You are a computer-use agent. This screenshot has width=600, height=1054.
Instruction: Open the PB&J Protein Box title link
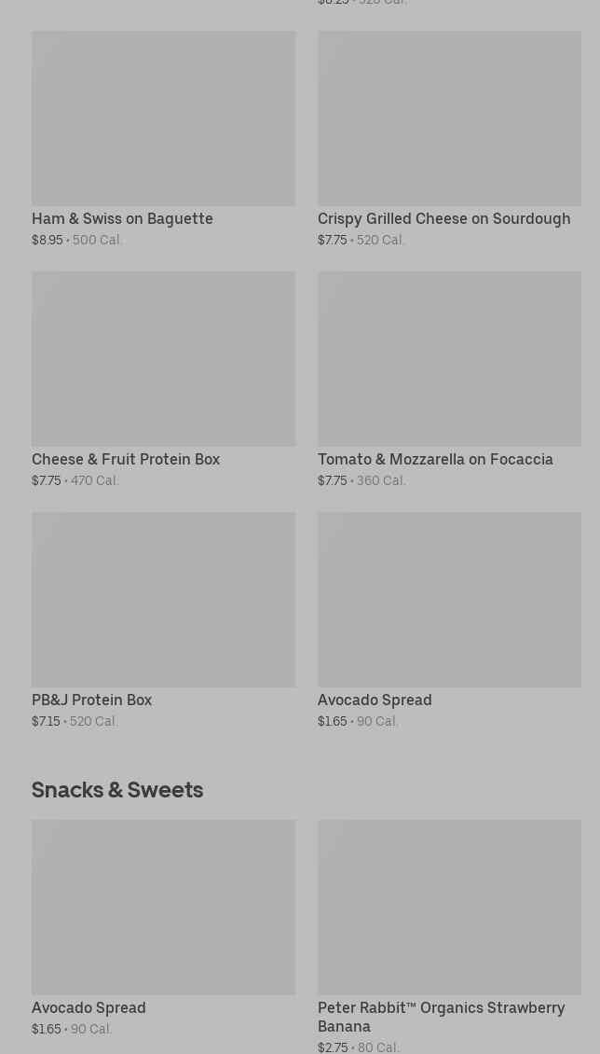click(x=91, y=700)
